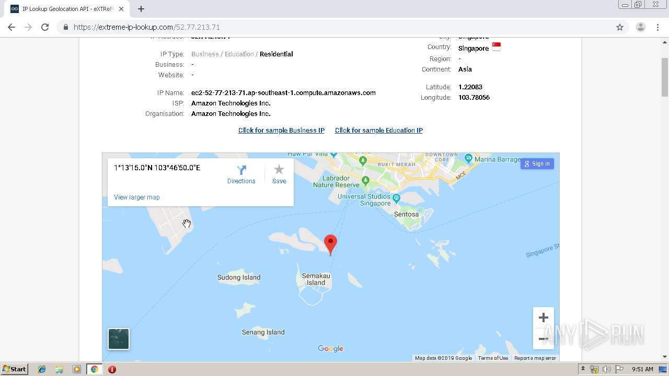Click the address bar URL

pyautogui.click(x=147, y=27)
